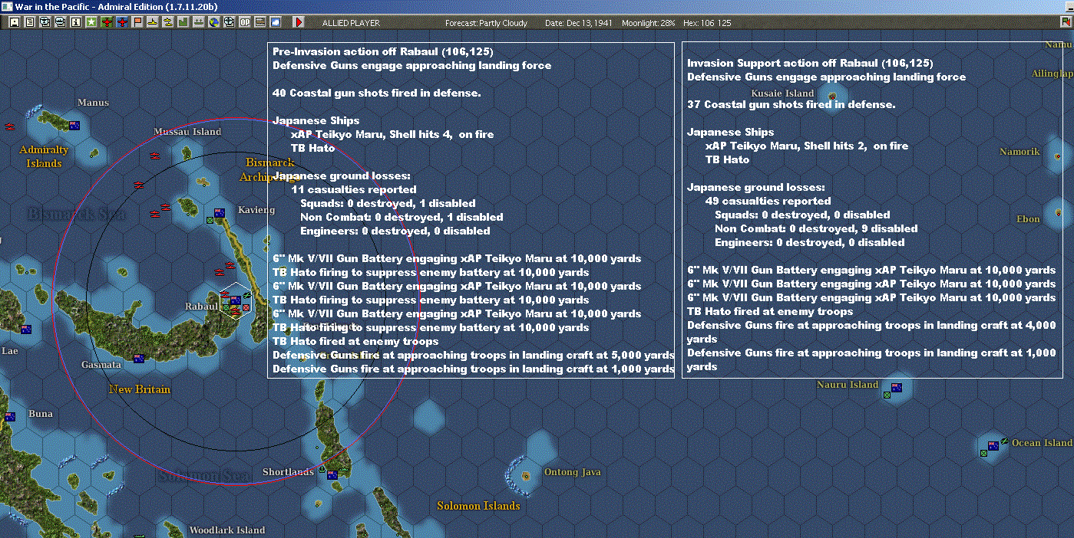Select the Australian flag inside Rabaul hex
The height and width of the screenshot is (538, 1074).
pyautogui.click(x=236, y=300)
